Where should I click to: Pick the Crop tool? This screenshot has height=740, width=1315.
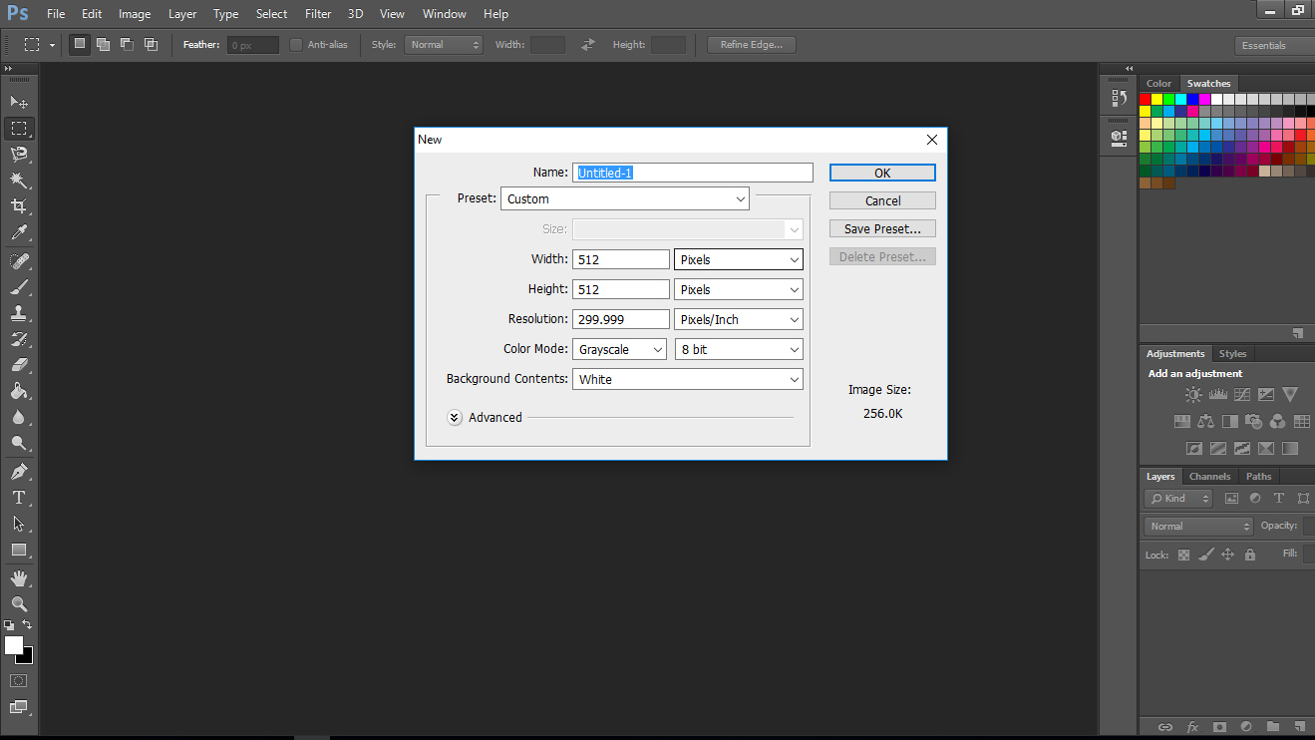click(x=19, y=206)
